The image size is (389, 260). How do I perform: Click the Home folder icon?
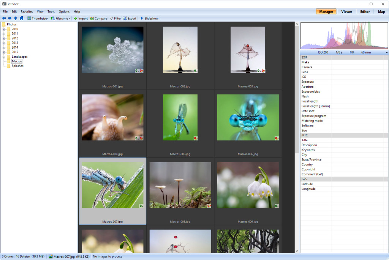click(x=21, y=18)
